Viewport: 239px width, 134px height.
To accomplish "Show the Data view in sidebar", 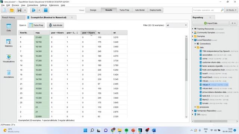I will point(9,28).
